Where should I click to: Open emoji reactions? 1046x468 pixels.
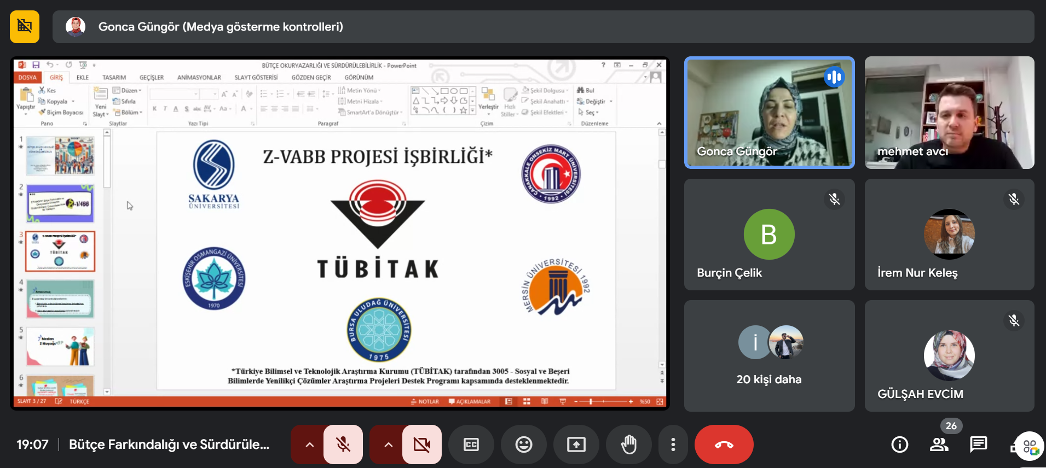tap(524, 444)
